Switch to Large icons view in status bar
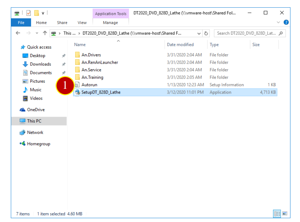Image resolution: width=300 pixels, height=222 pixels. point(285,213)
